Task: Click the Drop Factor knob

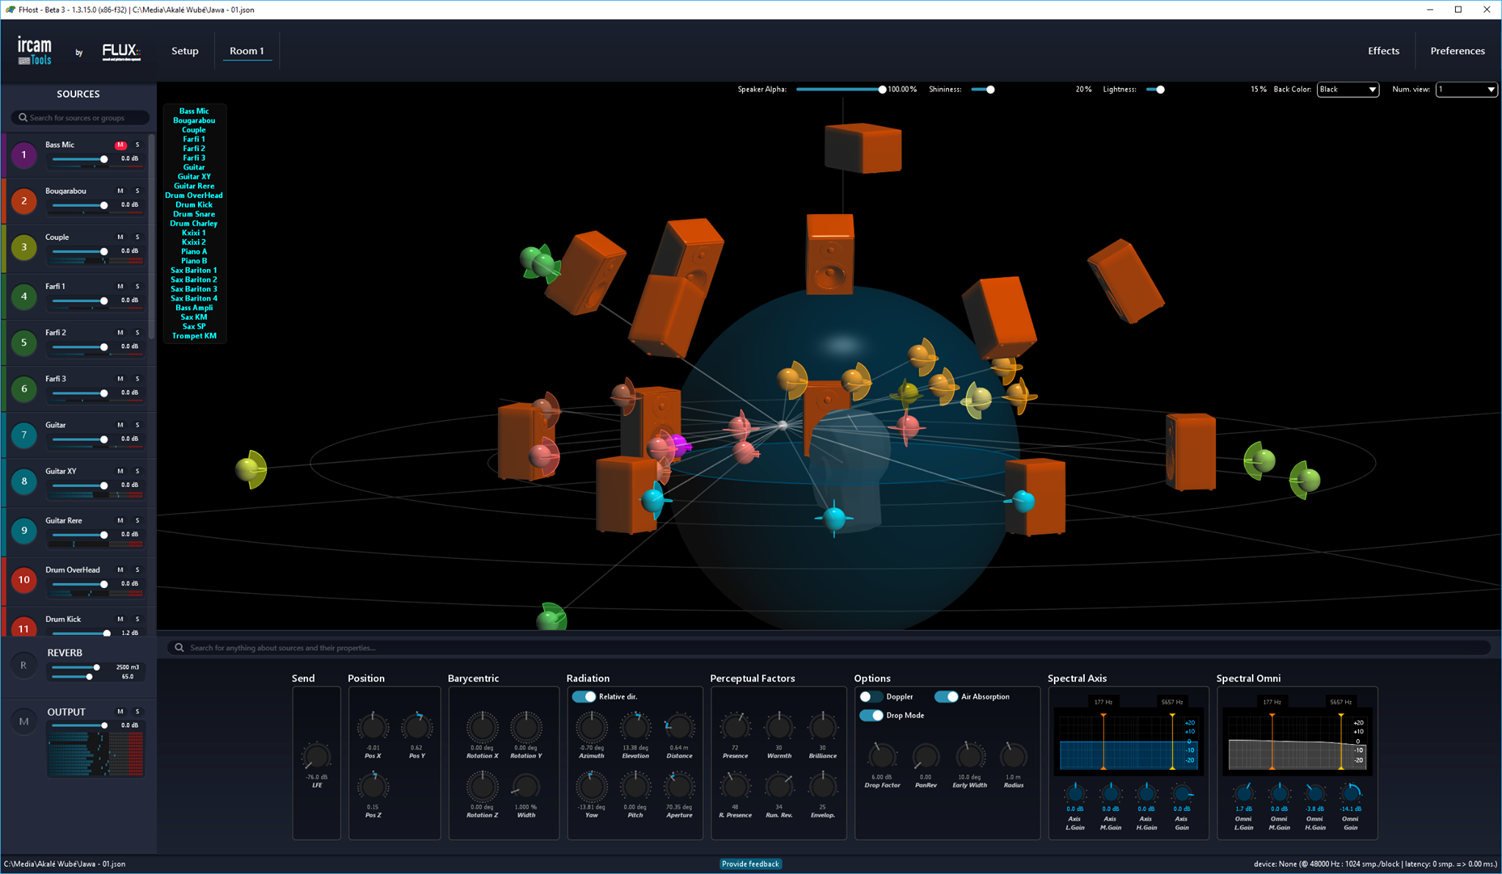Action: pyautogui.click(x=882, y=756)
